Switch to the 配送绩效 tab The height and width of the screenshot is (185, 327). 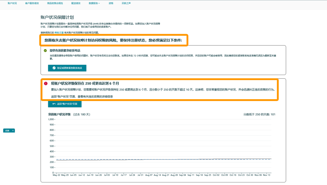pos(76,3)
